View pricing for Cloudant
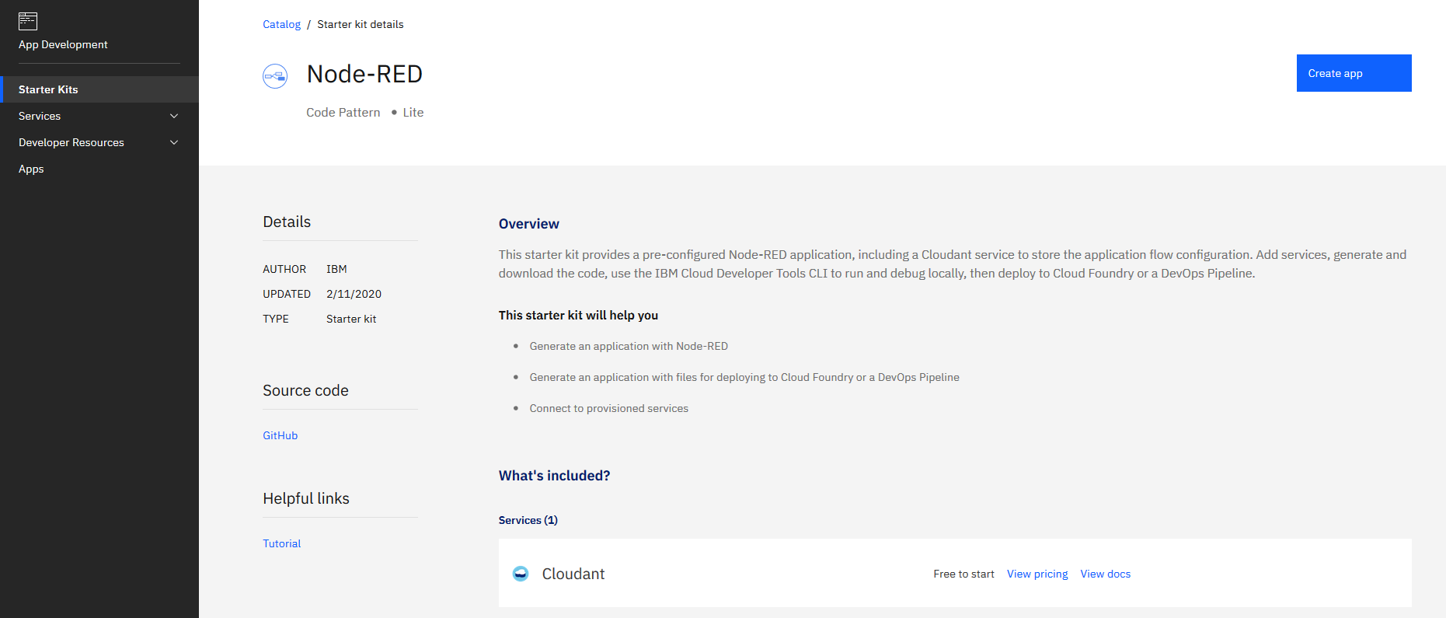Screen dimensions: 1446x618 (x=1037, y=574)
